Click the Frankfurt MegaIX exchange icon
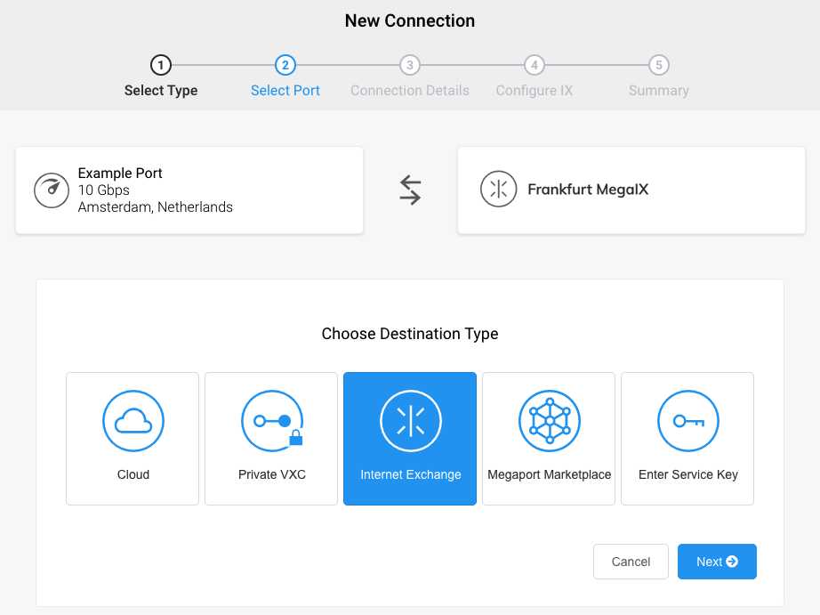 click(x=498, y=189)
